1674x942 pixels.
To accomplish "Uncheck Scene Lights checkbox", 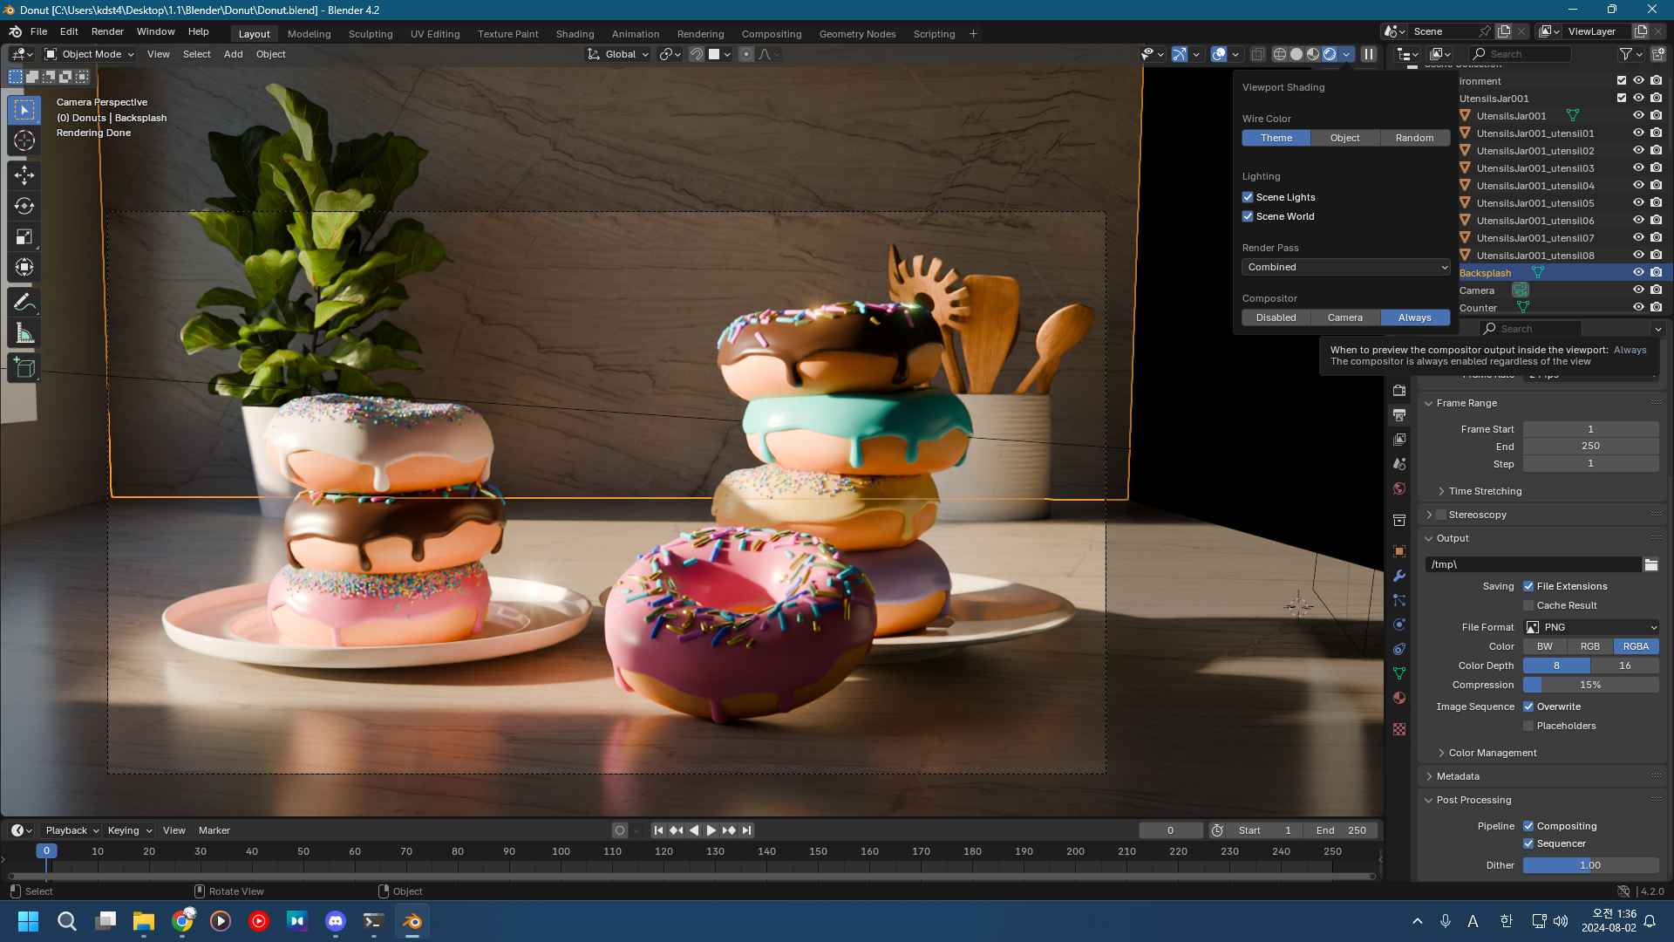I will click(x=1248, y=197).
